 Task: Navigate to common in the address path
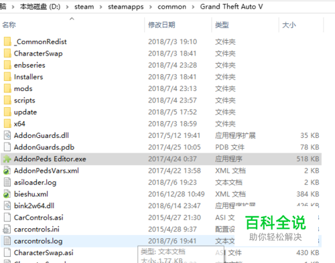coord(172,7)
